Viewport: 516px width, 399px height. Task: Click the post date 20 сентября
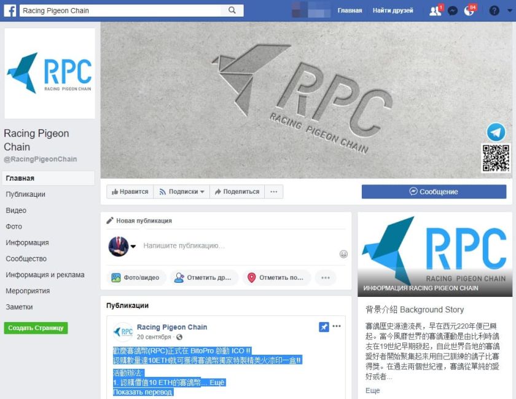pyautogui.click(x=154, y=337)
